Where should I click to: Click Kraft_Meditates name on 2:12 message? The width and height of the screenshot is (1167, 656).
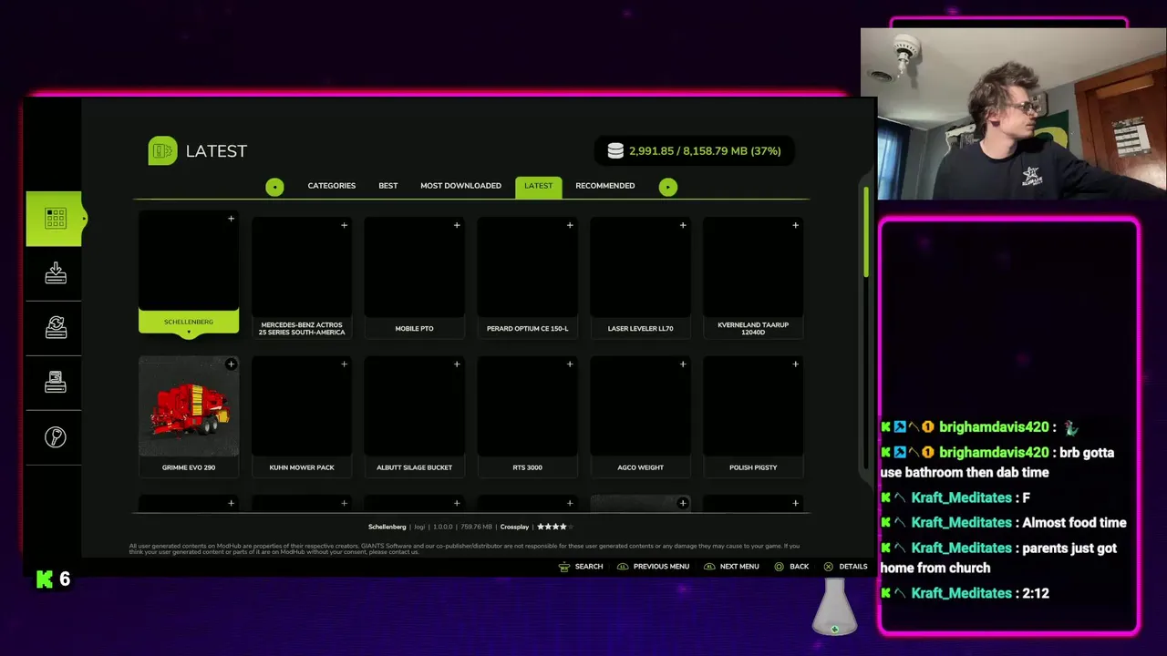pyautogui.click(x=962, y=593)
